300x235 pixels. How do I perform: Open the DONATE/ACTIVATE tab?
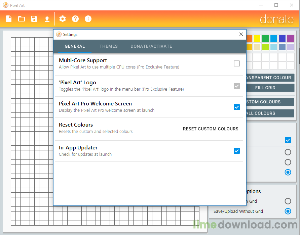[151, 46]
